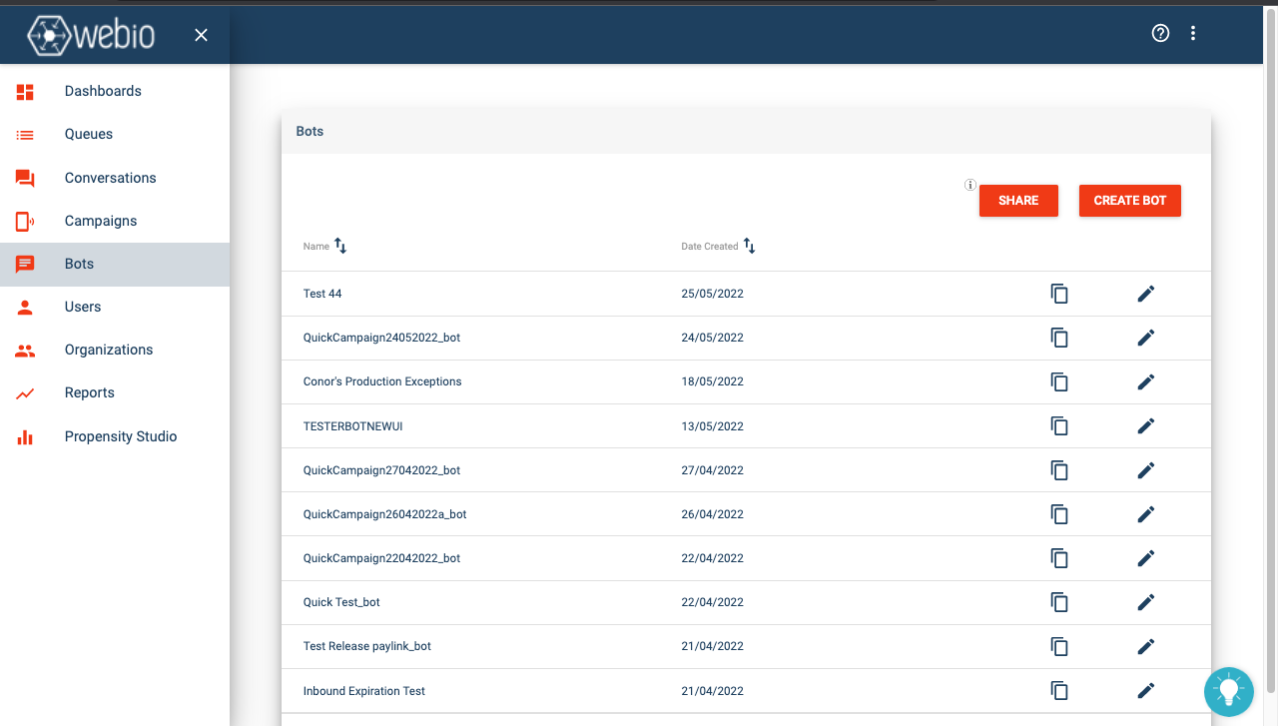This screenshot has width=1278, height=726.
Task: Close the sidebar navigation menu
Action: (201, 35)
